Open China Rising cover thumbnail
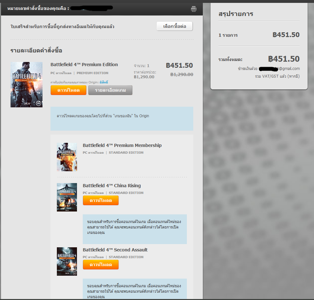This screenshot has height=300, width=314. coord(67,197)
